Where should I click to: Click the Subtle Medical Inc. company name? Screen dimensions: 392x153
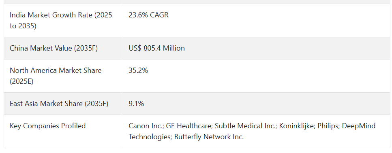click(246, 126)
